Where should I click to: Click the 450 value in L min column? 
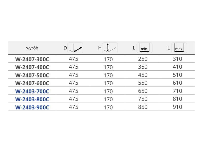pos(143,75)
